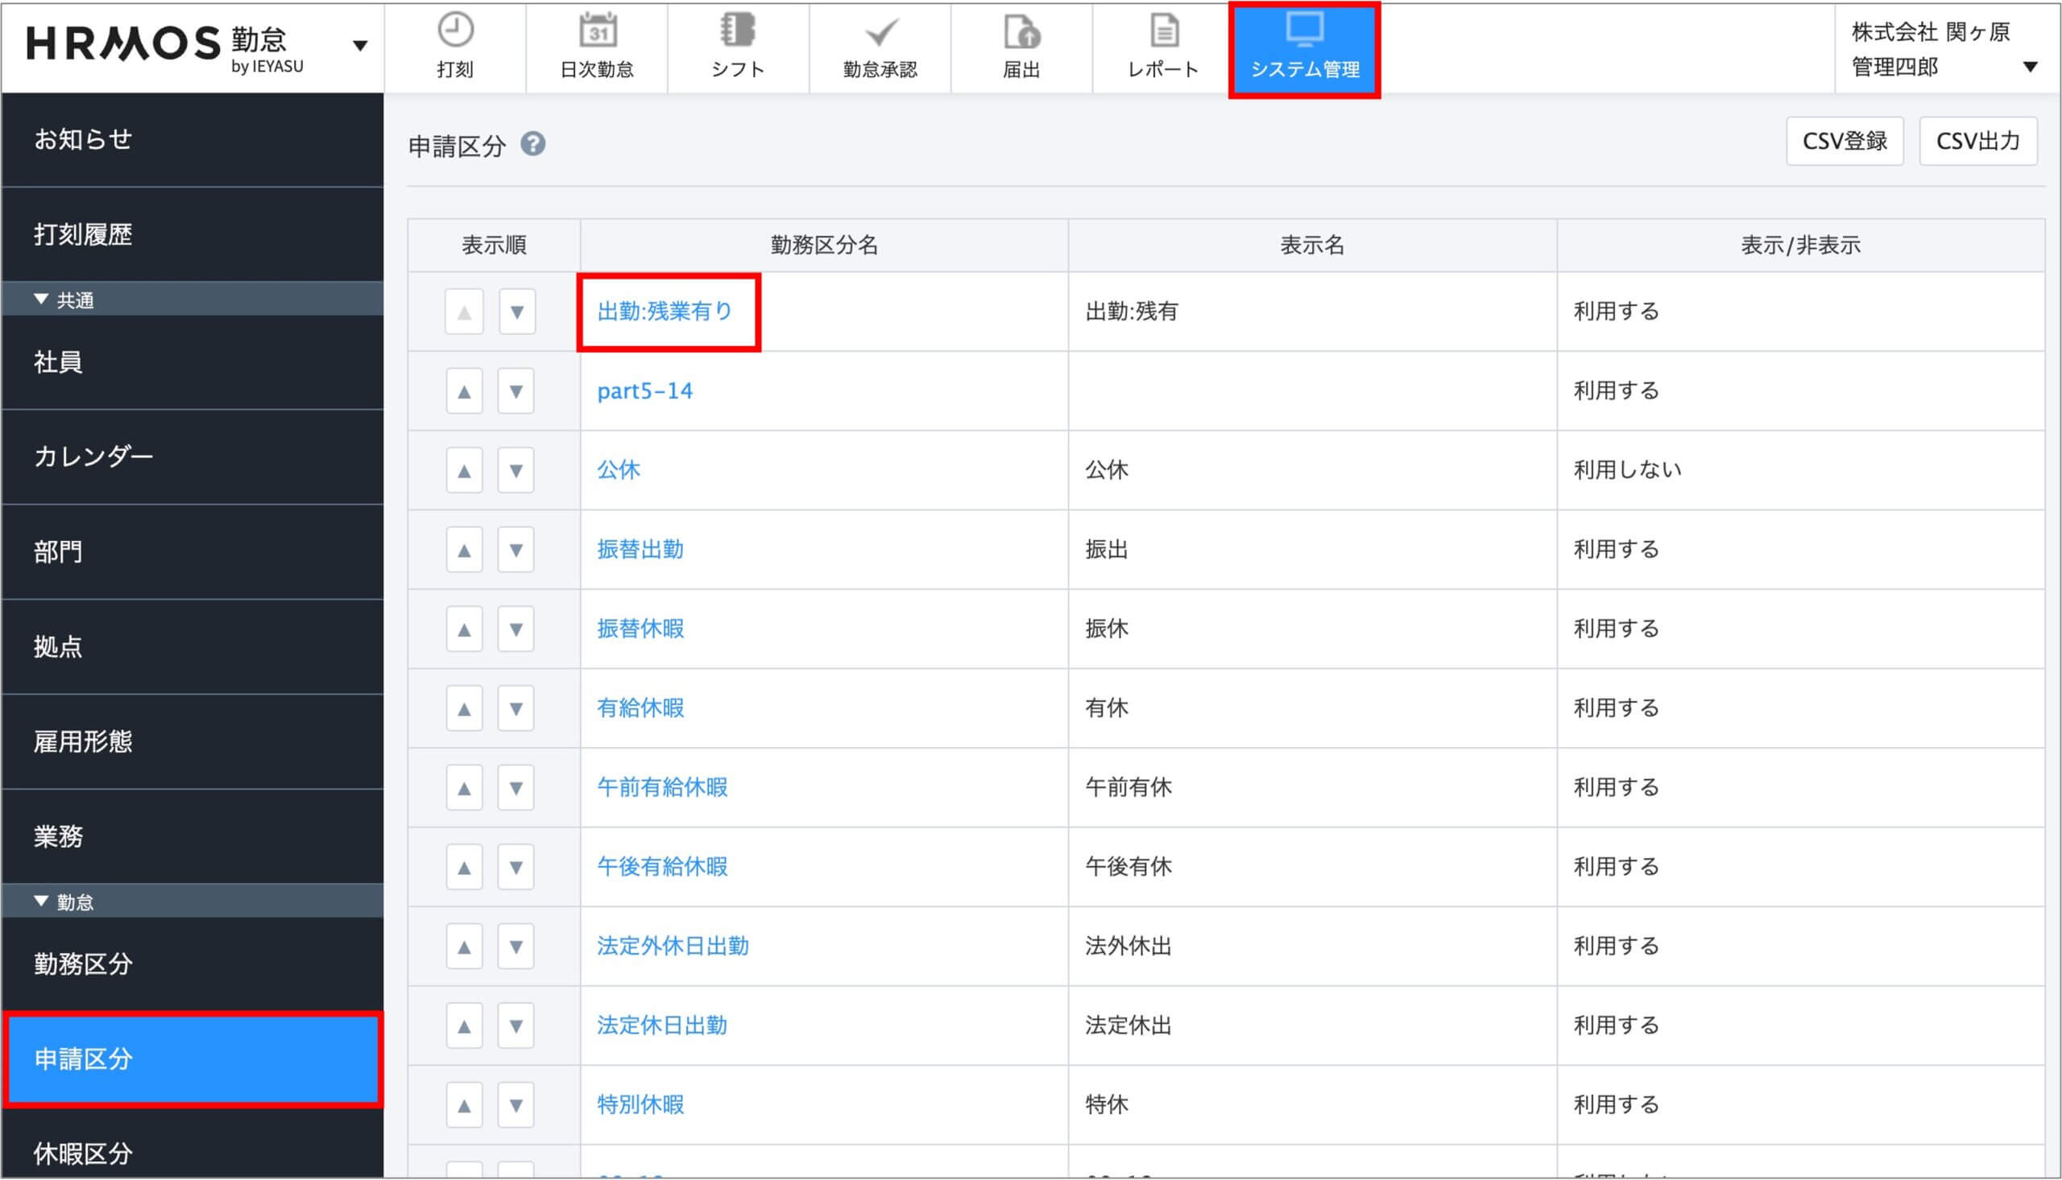Collapse the 共通 sidebar section
Image resolution: width=2062 pixels, height=1180 pixels.
click(x=41, y=300)
